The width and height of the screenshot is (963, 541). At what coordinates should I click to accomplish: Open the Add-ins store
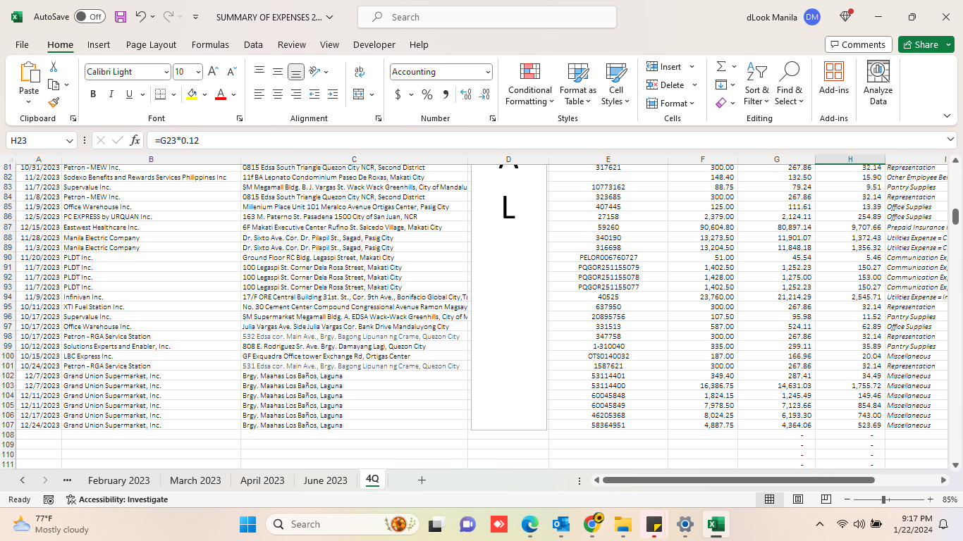834,78
